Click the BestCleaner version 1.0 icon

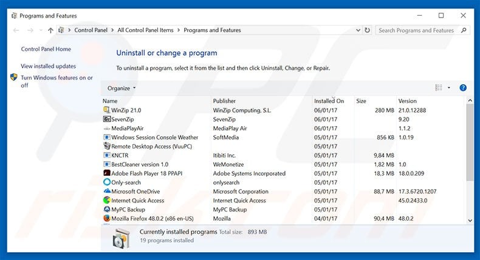(x=106, y=164)
